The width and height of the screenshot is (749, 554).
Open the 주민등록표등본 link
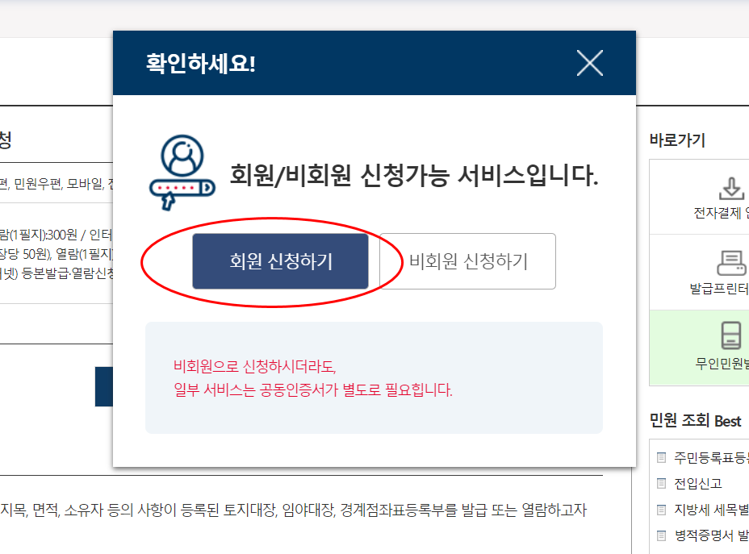tap(711, 457)
